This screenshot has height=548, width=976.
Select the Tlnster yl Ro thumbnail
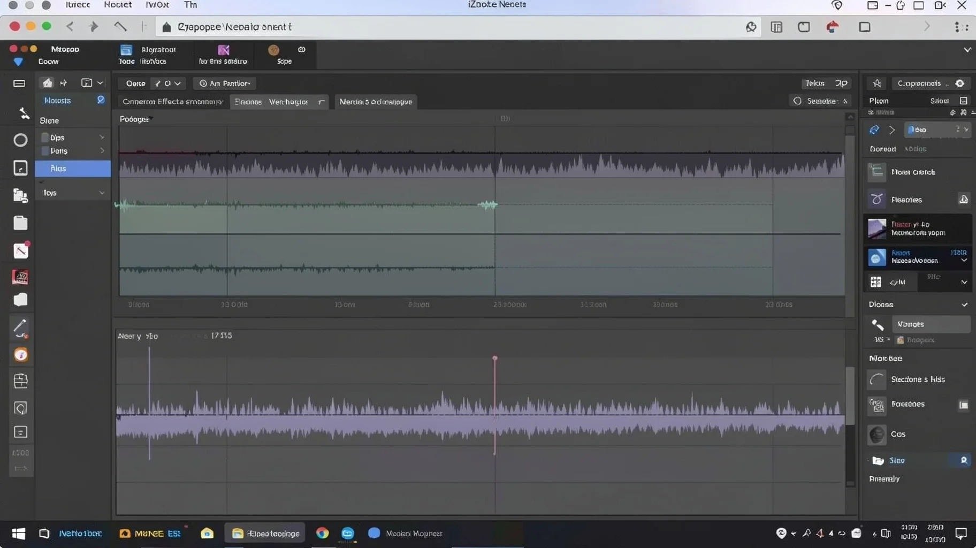pyautogui.click(x=876, y=229)
